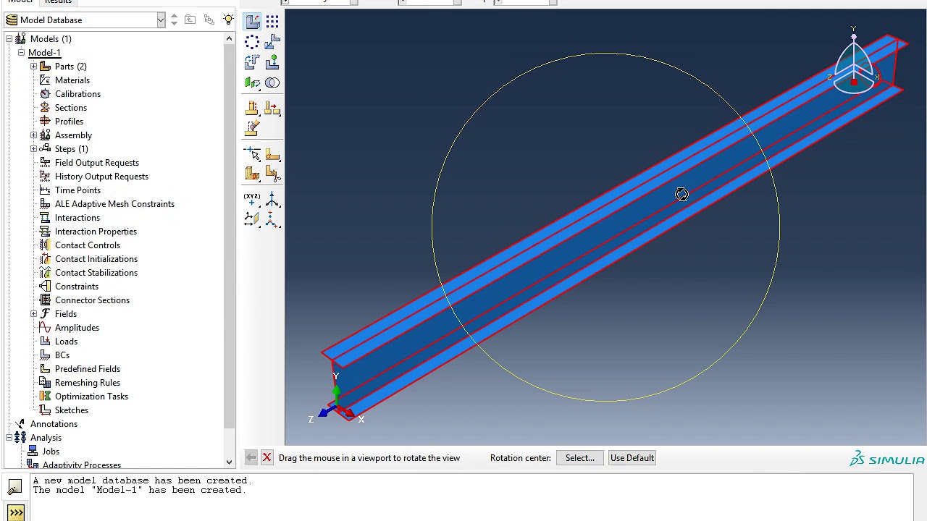Click the tree hierarchy icon beside light bulb
Image resolution: width=927 pixels, height=521 pixels.
click(x=209, y=20)
